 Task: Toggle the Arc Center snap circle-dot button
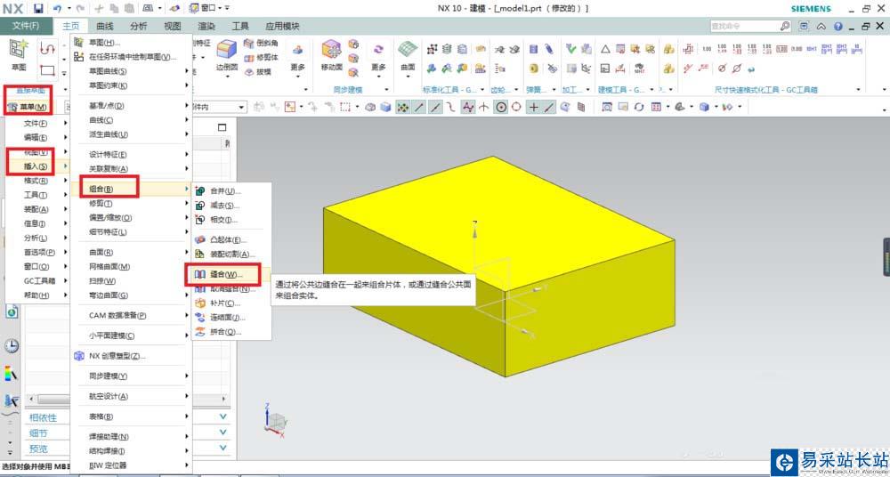(500, 107)
